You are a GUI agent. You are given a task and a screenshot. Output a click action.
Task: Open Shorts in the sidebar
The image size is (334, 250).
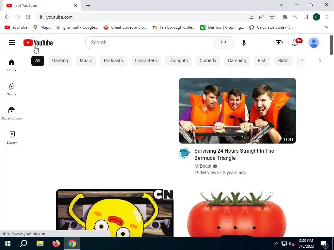(x=12, y=89)
